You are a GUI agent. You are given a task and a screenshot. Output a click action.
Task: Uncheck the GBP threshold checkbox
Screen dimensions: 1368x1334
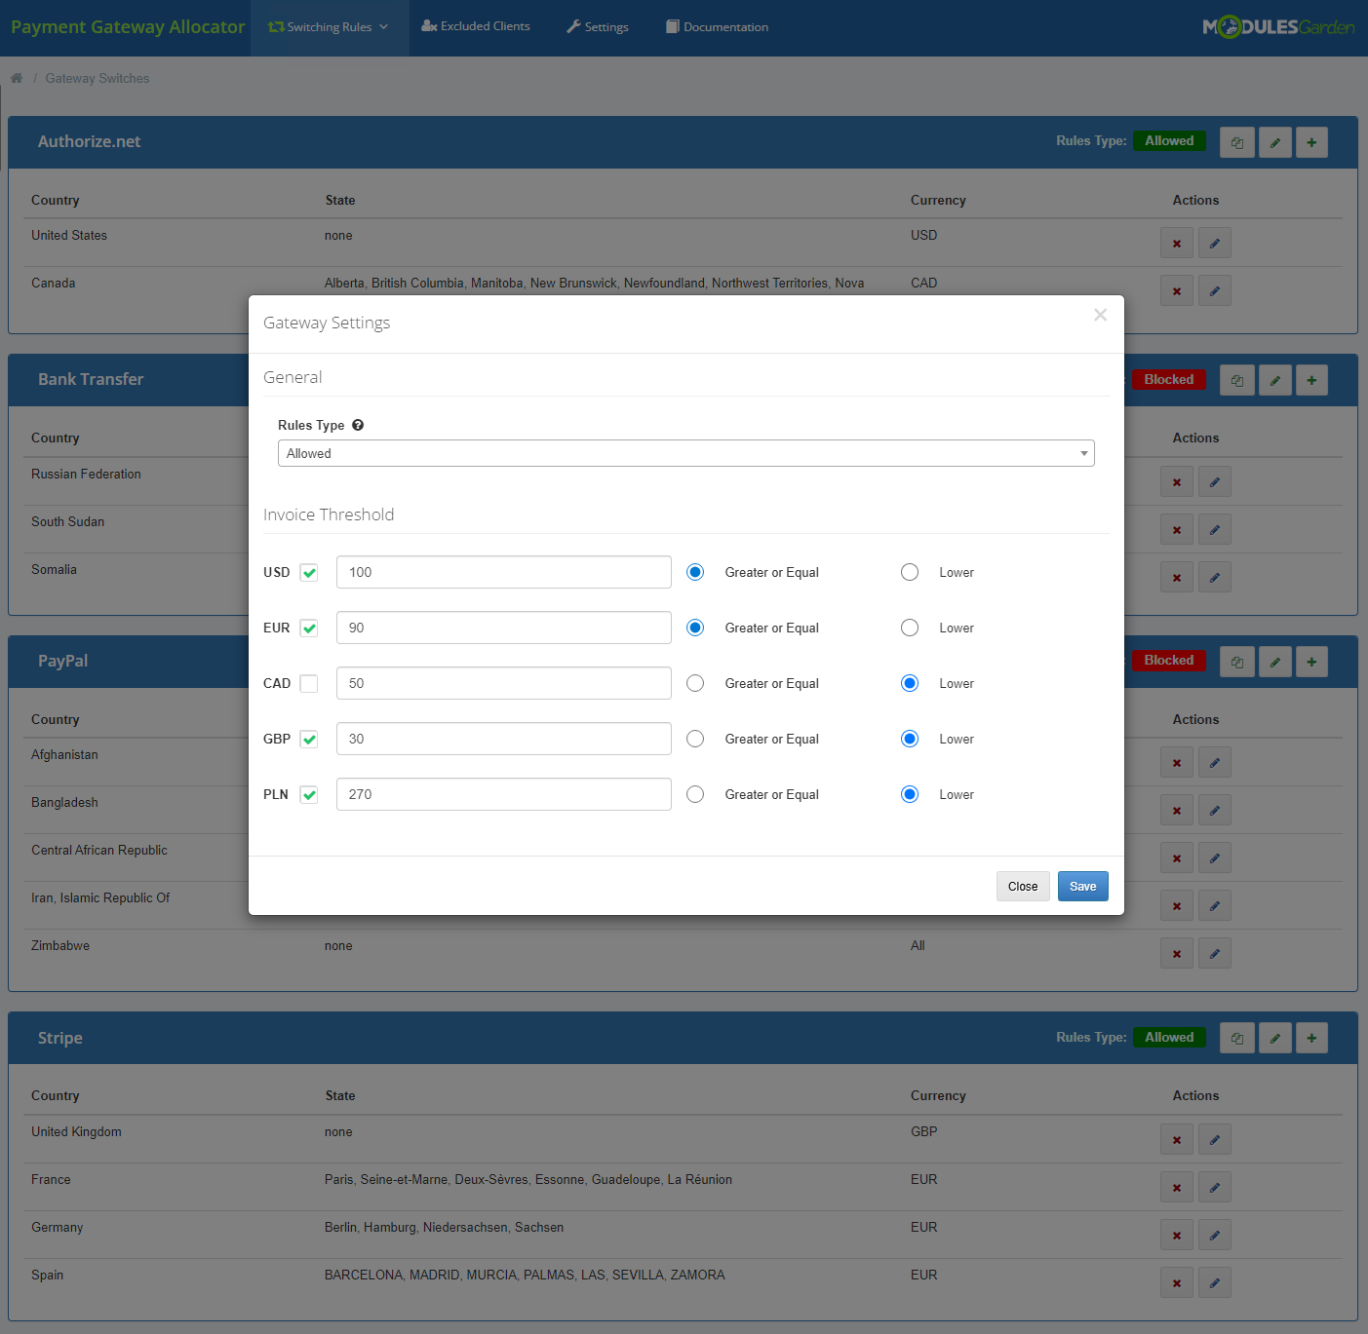(x=309, y=740)
